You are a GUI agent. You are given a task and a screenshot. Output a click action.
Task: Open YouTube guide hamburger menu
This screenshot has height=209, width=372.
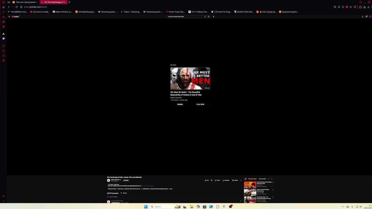[x=9, y=17]
